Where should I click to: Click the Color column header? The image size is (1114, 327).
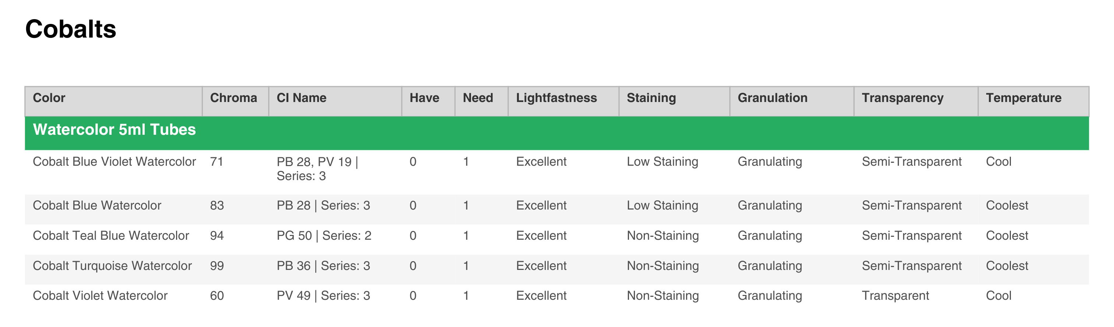49,98
